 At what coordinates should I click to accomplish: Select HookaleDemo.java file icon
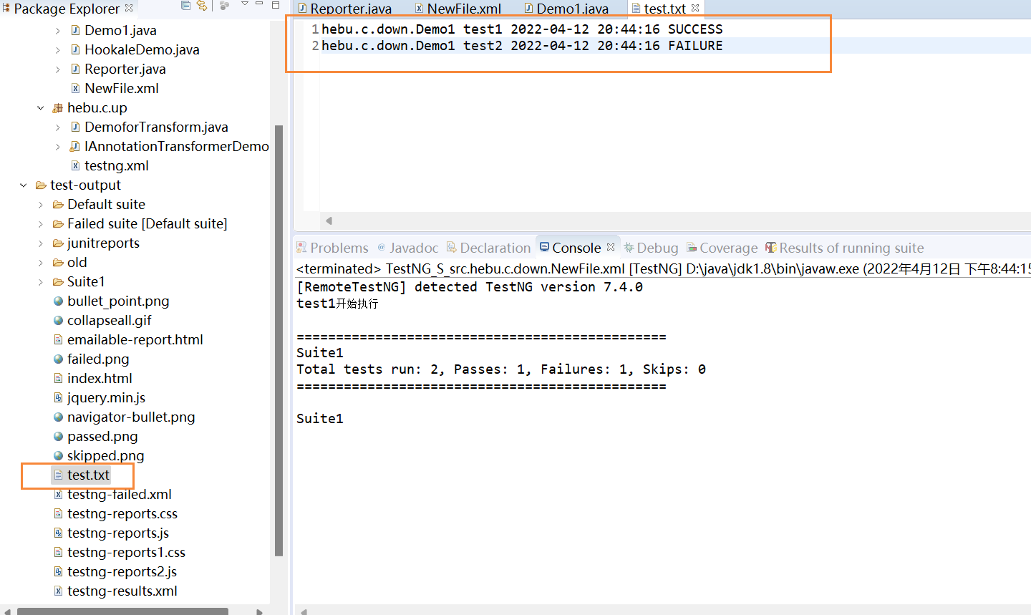(x=75, y=50)
